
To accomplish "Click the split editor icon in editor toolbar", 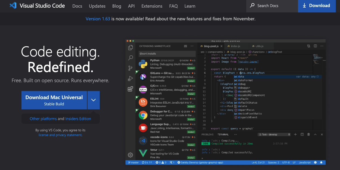I will [315, 46].
